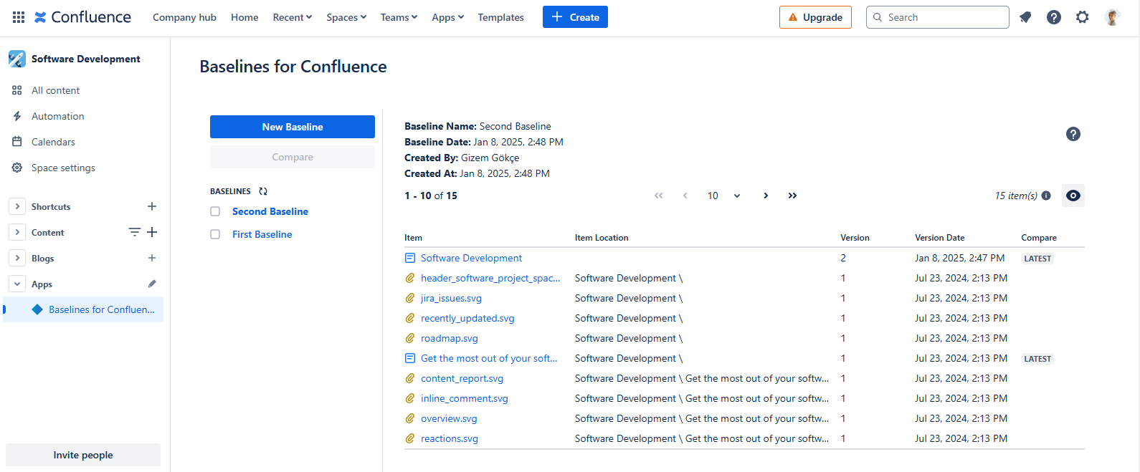Open the roadmap.svg attachment link
The image size is (1140, 472).
click(x=449, y=338)
